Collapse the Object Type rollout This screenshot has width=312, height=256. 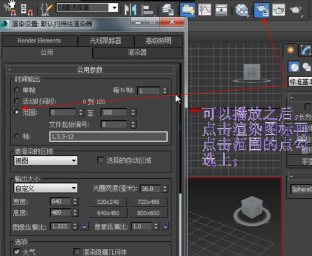coord(291,98)
